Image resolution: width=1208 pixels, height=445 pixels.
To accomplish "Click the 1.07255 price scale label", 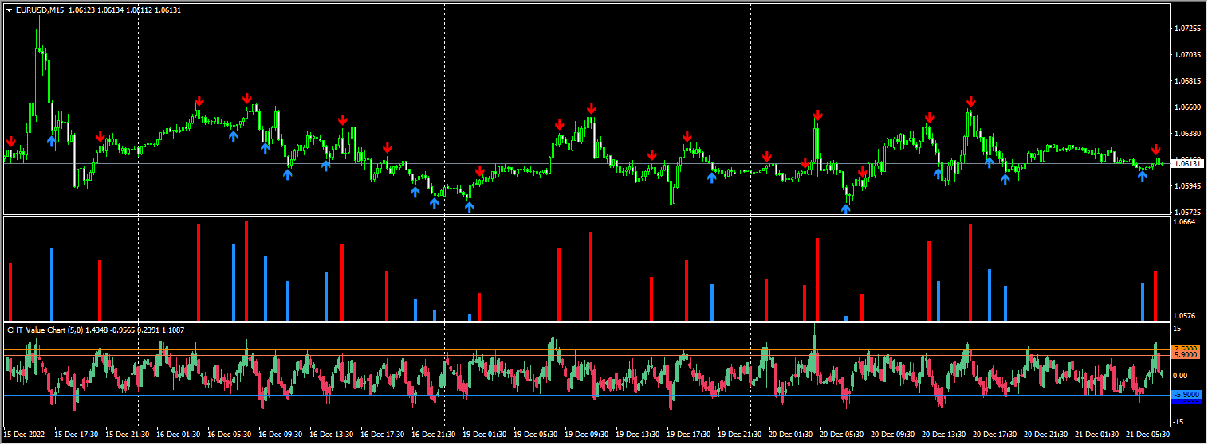I will [1187, 29].
